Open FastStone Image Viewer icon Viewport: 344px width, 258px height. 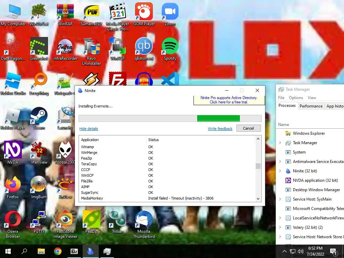click(x=65, y=224)
